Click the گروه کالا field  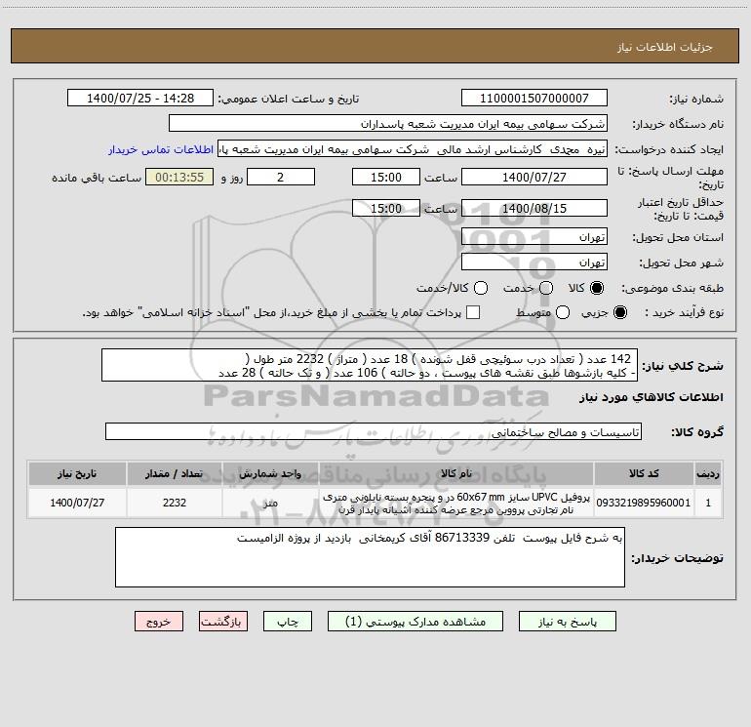point(374,431)
